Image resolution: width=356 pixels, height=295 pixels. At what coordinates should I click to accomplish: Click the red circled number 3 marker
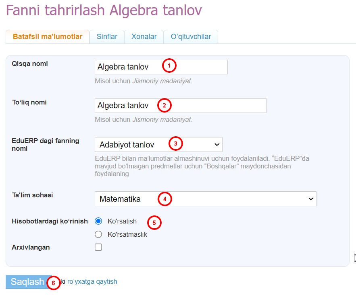tap(175, 143)
